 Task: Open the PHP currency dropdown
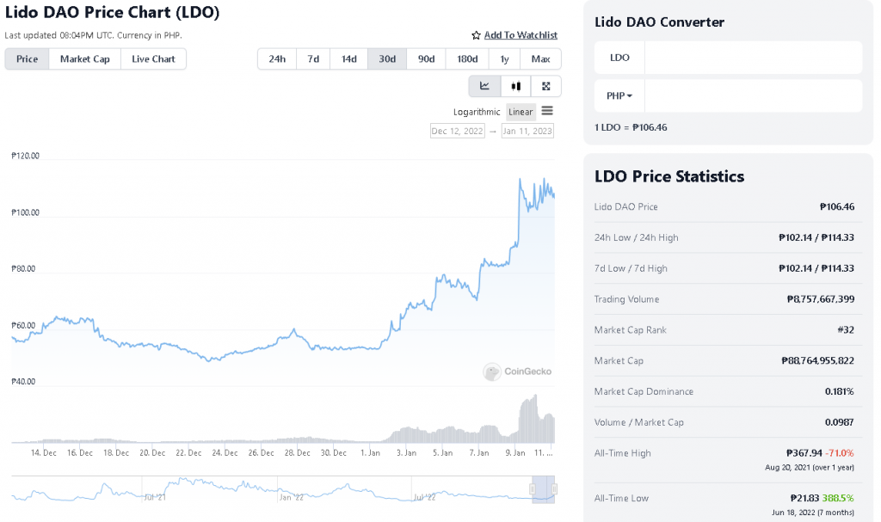tap(619, 95)
